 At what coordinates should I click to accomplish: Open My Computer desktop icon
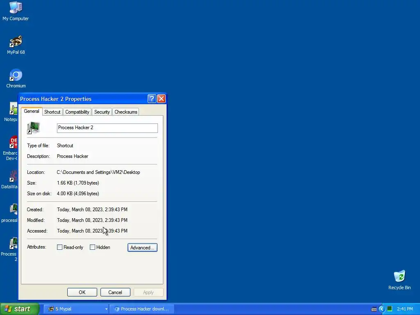click(x=16, y=11)
